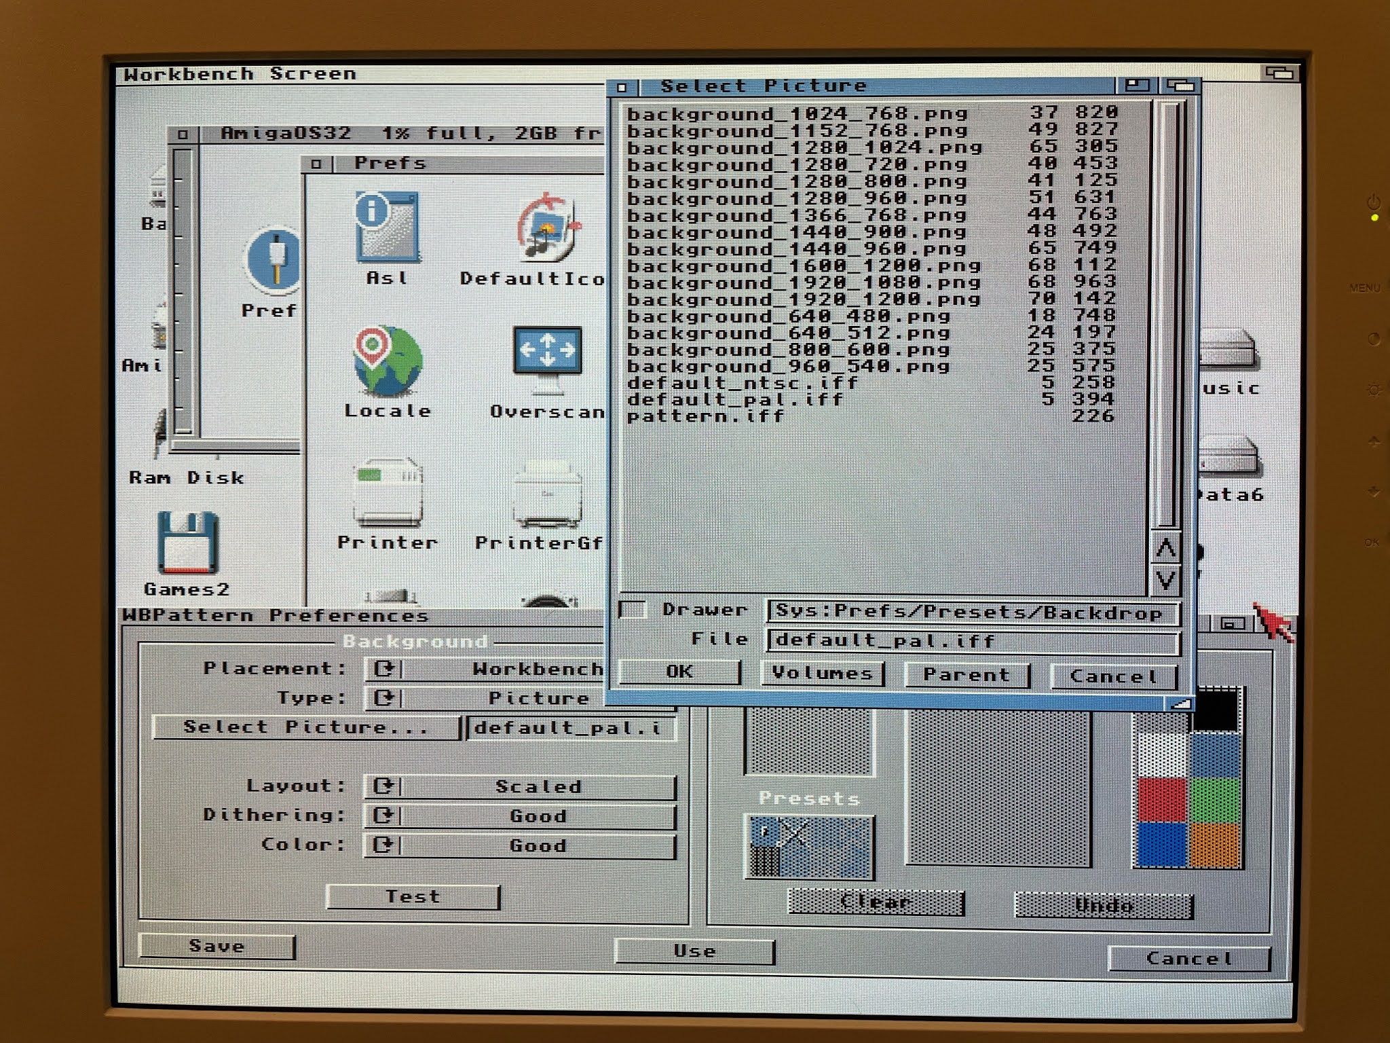
Task: Pick the red color swatch
Action: pyautogui.click(x=1161, y=799)
